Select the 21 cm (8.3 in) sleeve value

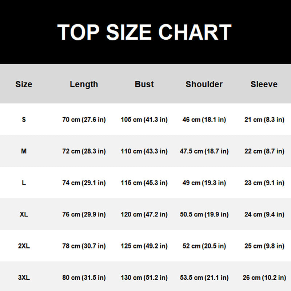(264, 120)
